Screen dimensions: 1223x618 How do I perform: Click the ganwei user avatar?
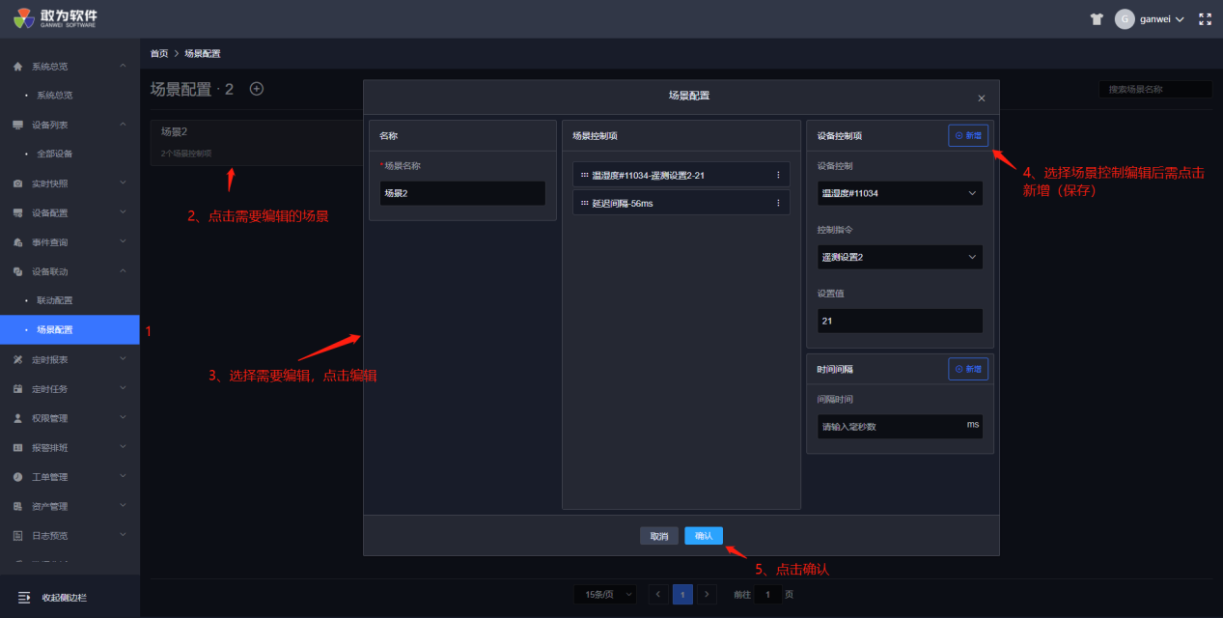pyautogui.click(x=1125, y=19)
